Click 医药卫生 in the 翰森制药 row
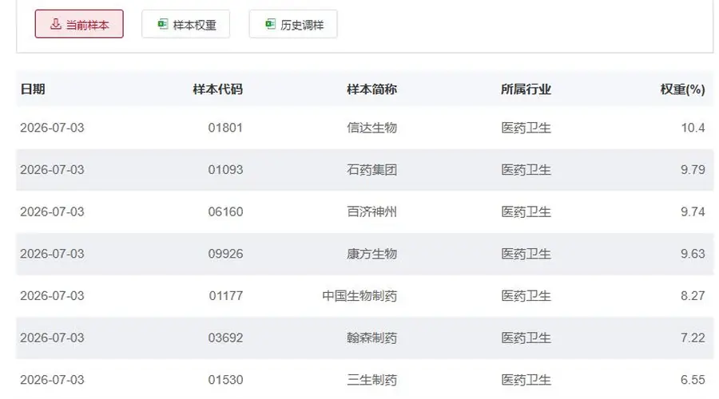This screenshot has height=399, width=719. tap(526, 338)
